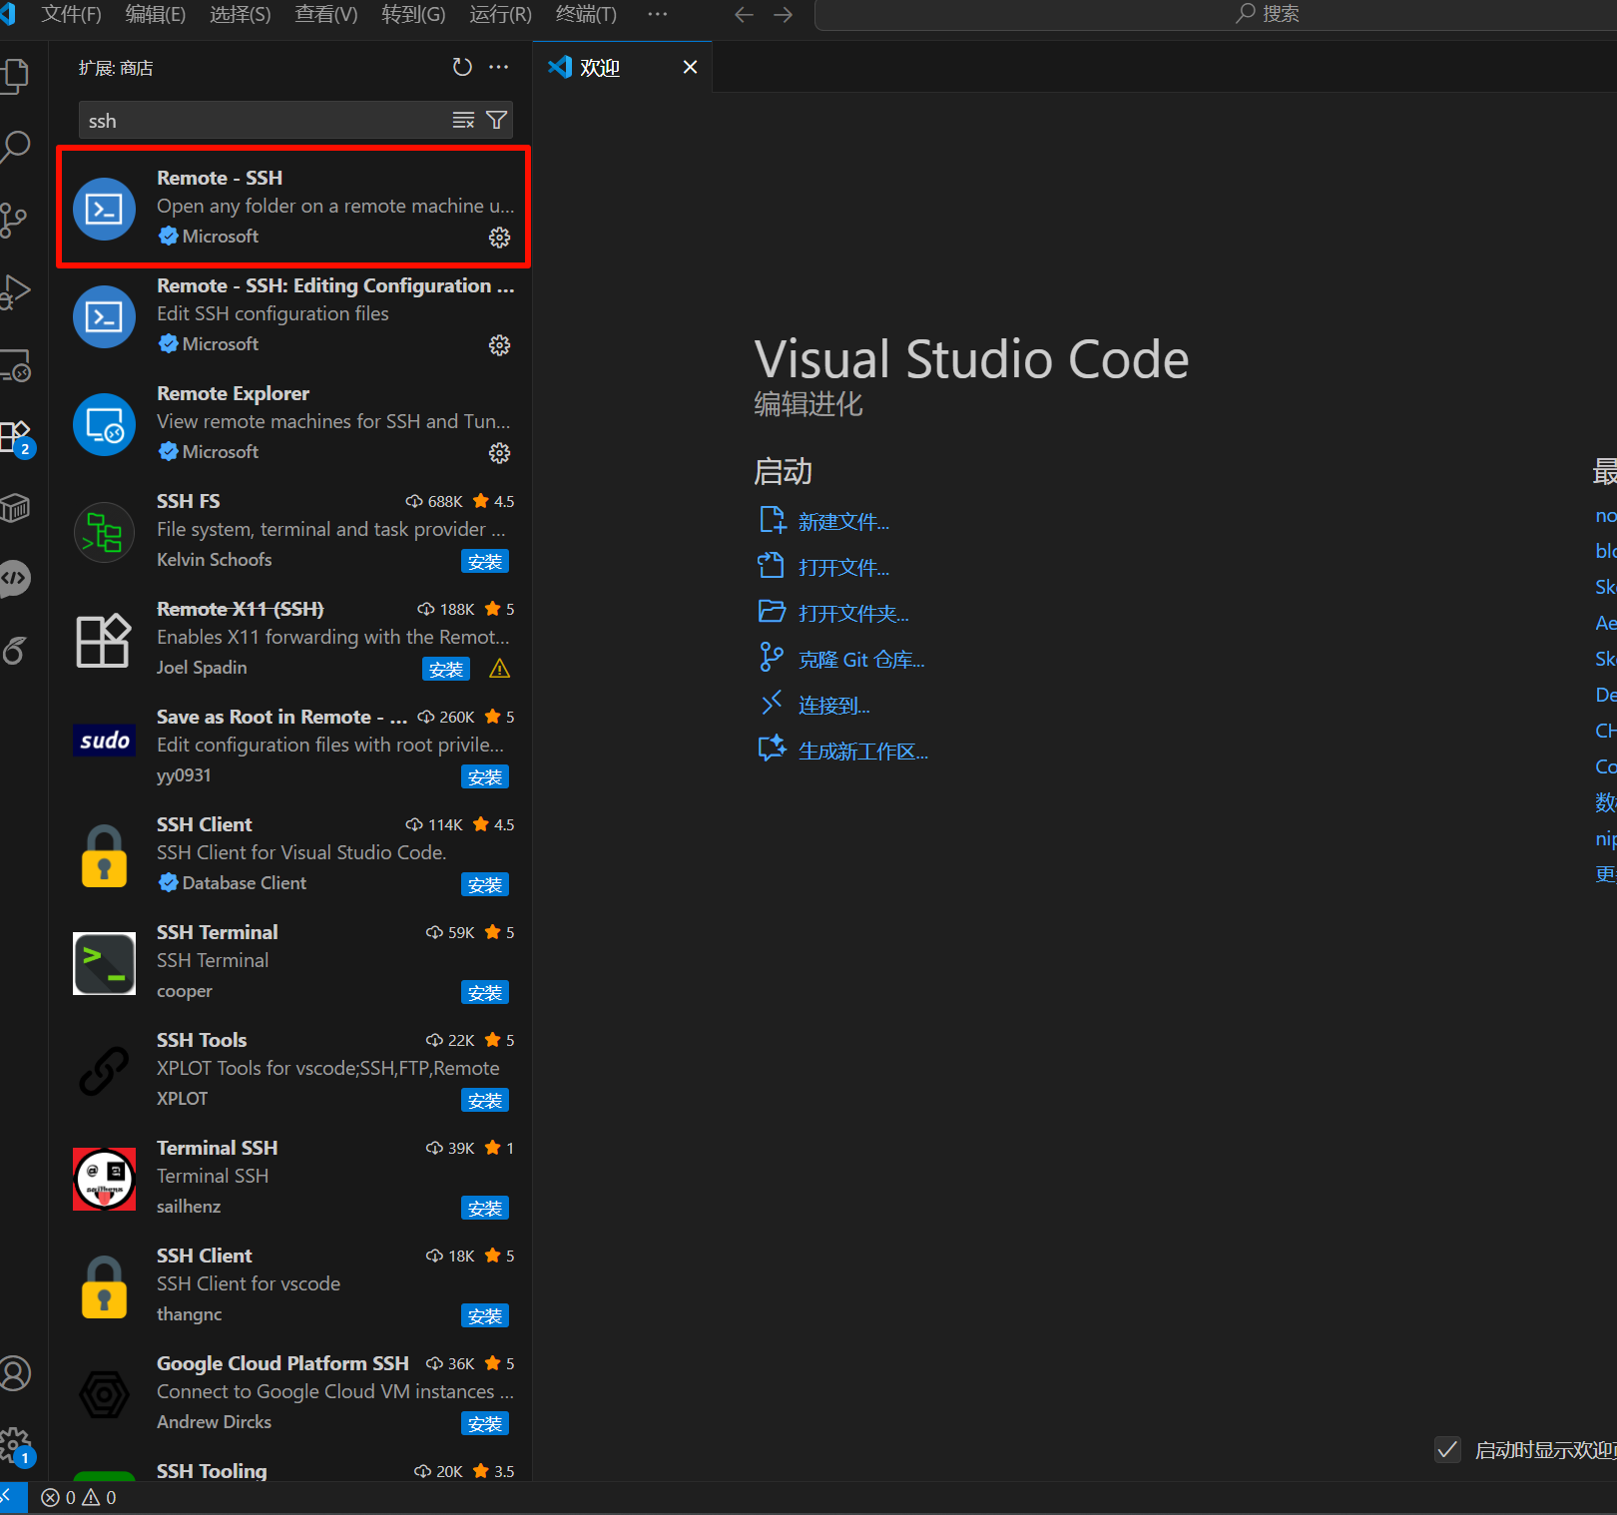
Task: Refresh the extensions marketplace list
Action: pos(462,67)
